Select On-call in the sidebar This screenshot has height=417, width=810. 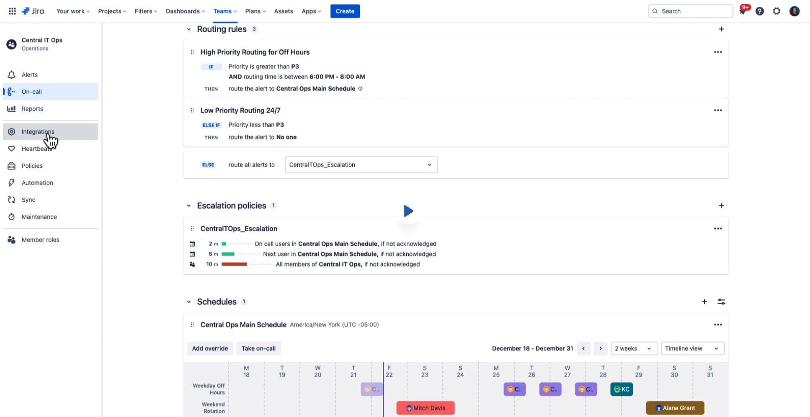(32, 92)
